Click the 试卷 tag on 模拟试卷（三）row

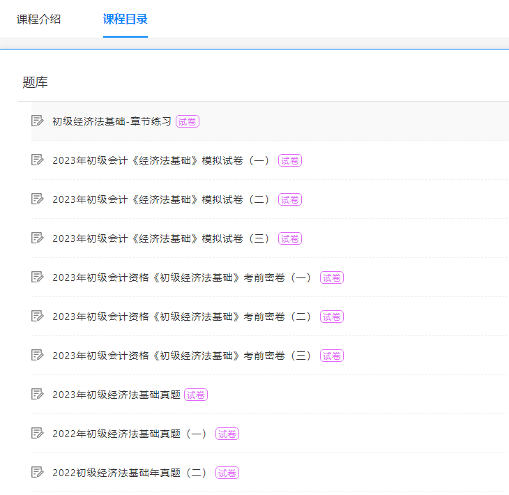coord(290,239)
